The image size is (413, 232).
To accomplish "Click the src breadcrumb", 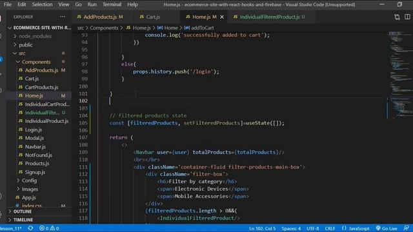I will coord(81,28).
